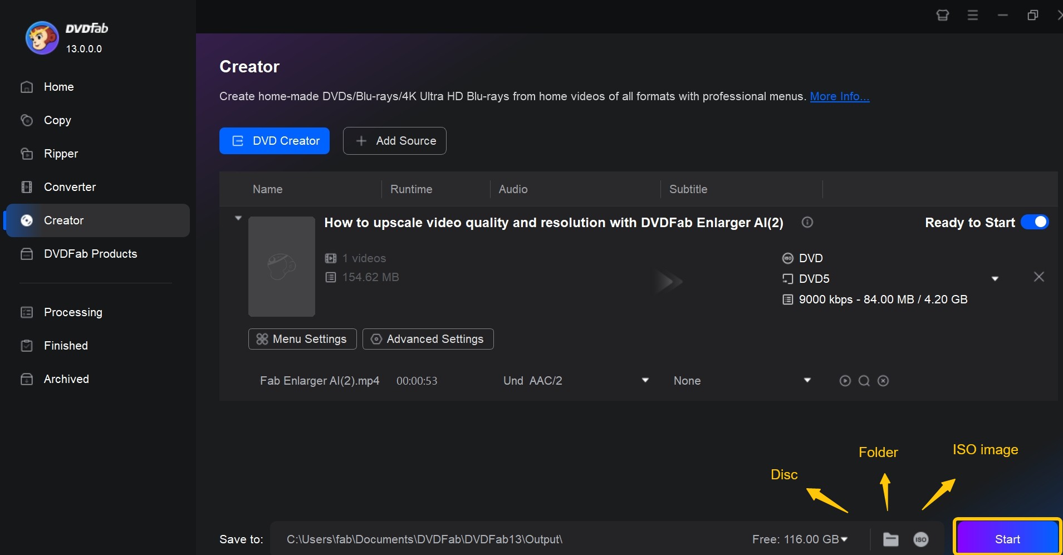Click the folder output icon
1063x555 pixels.
(x=890, y=539)
